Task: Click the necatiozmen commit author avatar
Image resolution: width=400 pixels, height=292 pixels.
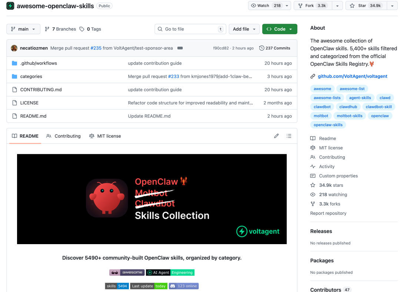Action: [14, 48]
